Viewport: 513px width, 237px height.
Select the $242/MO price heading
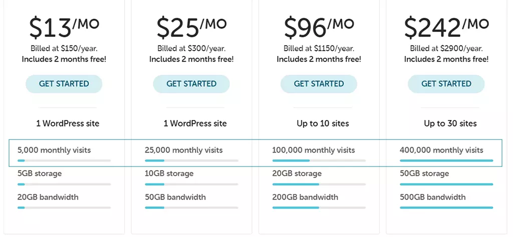click(x=446, y=27)
